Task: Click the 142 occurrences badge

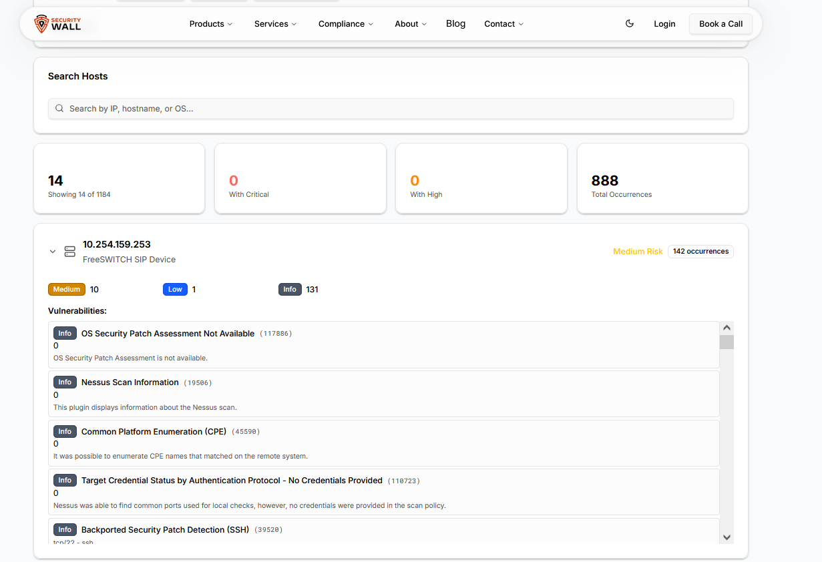Action: (700, 252)
